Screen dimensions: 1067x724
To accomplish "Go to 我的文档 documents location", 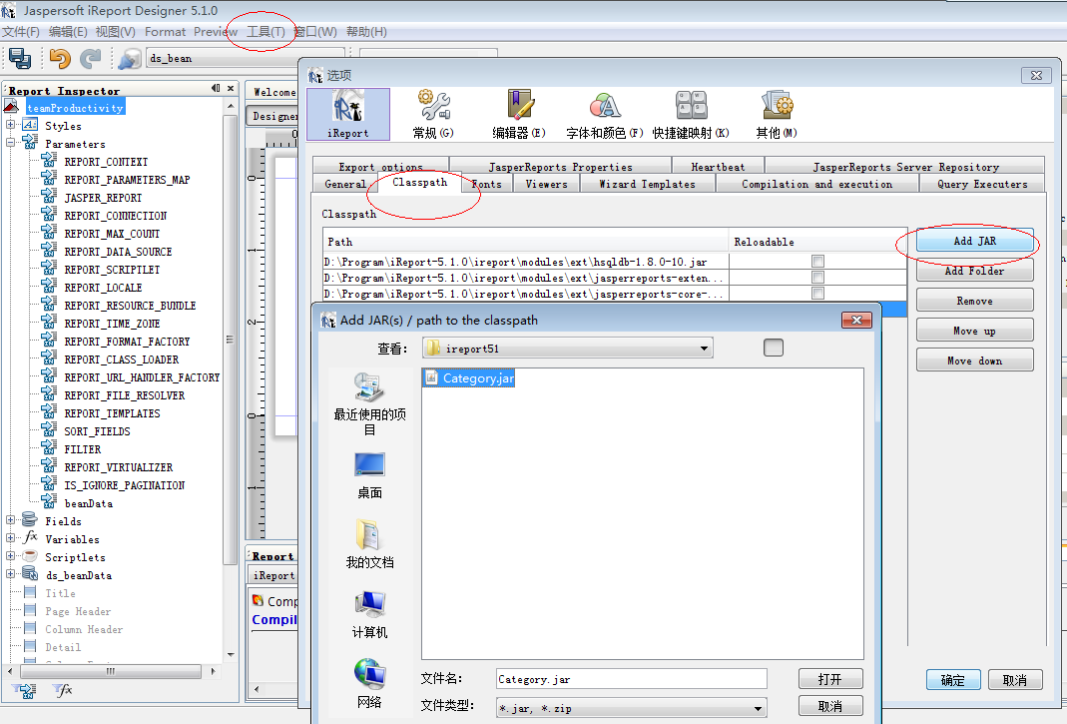I will click(x=369, y=544).
